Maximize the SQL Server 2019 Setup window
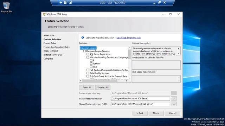 tap(171, 14)
